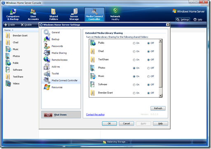This screenshot has height=149, width=211.
Task: Open General settings page
Action: [61, 33]
